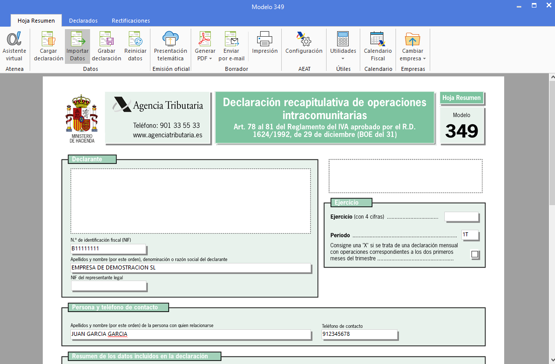555x364 pixels.
Task: Click the razón social field EMPRESA DE DEMOSTRACION SL
Action: pos(190,268)
